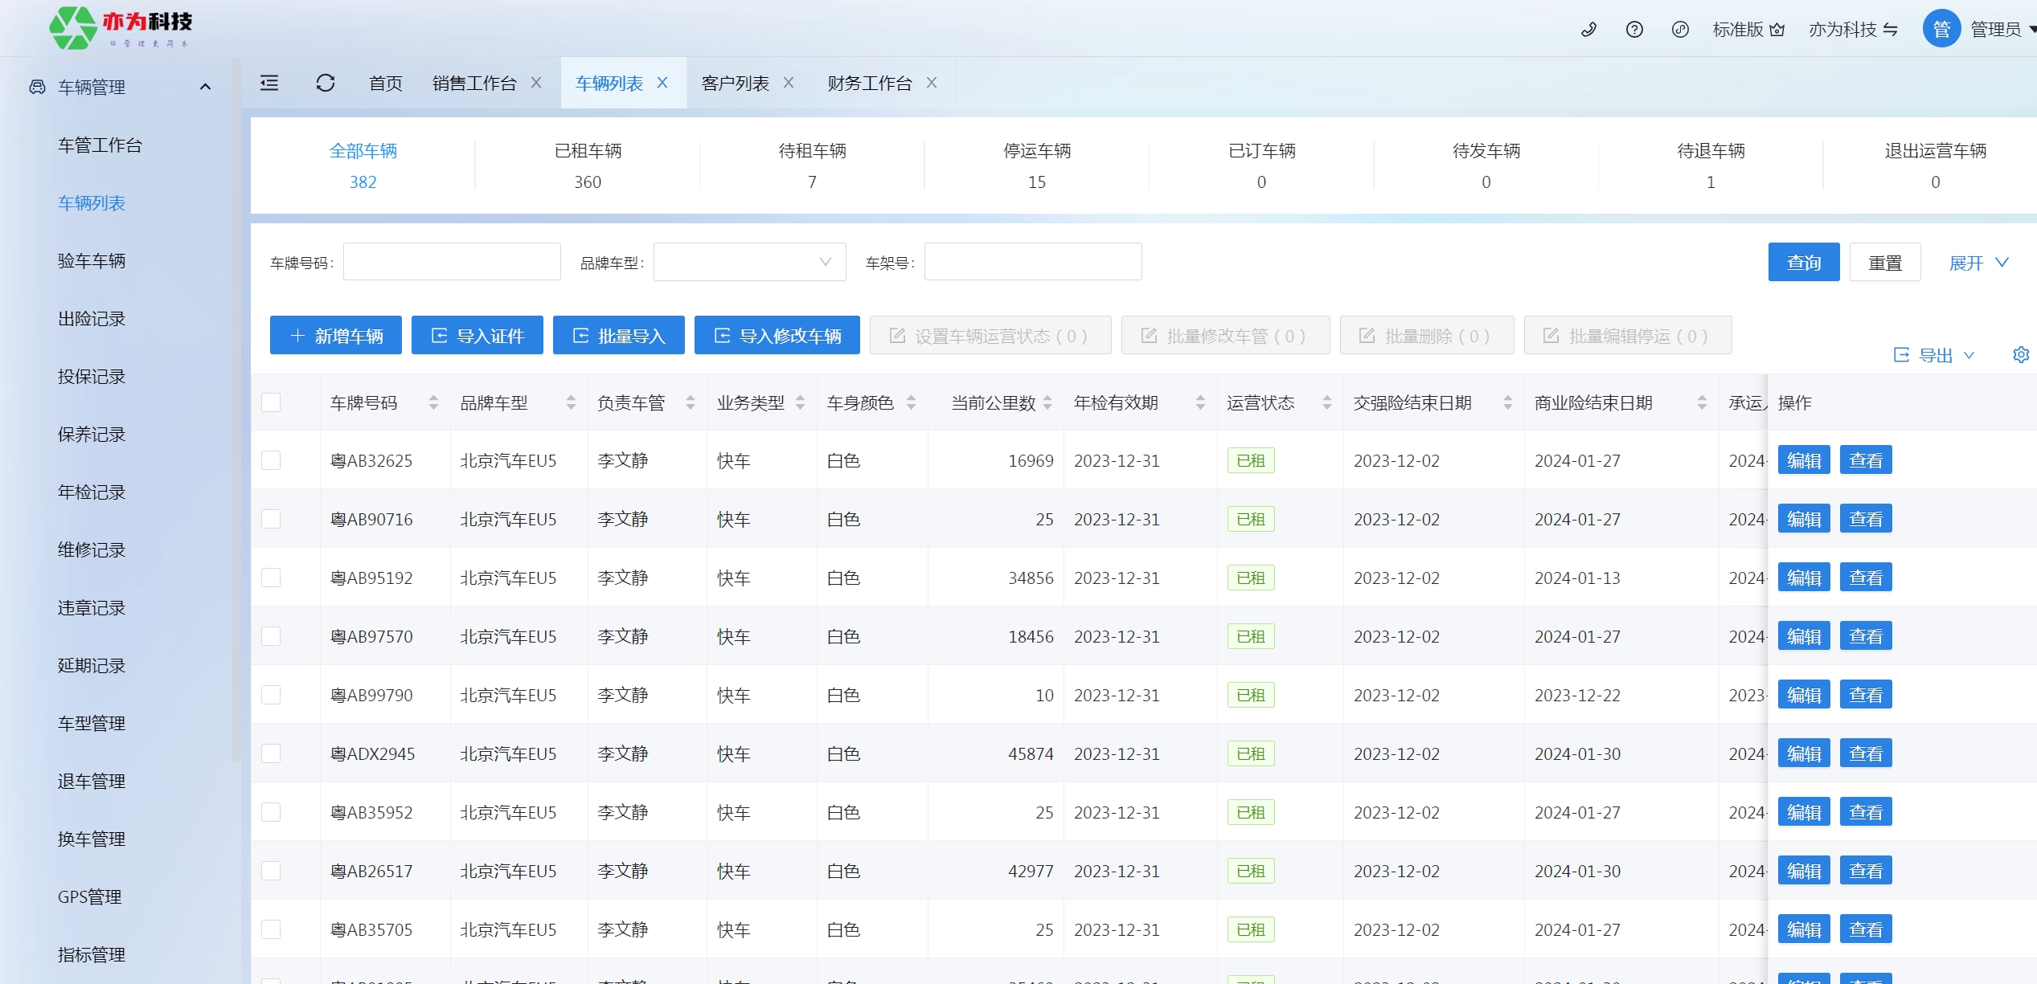Click sort arrows on 车牌号码 column
Viewport: 2037px width, 984px height.
tap(433, 402)
